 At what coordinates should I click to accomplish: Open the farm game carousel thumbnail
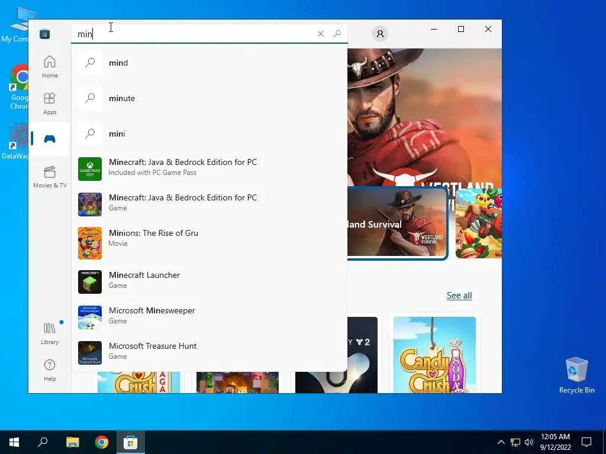pyautogui.click(x=478, y=223)
